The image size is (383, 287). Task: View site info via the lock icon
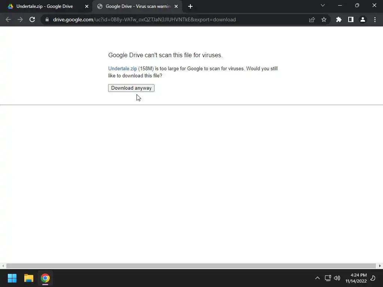coord(47,19)
